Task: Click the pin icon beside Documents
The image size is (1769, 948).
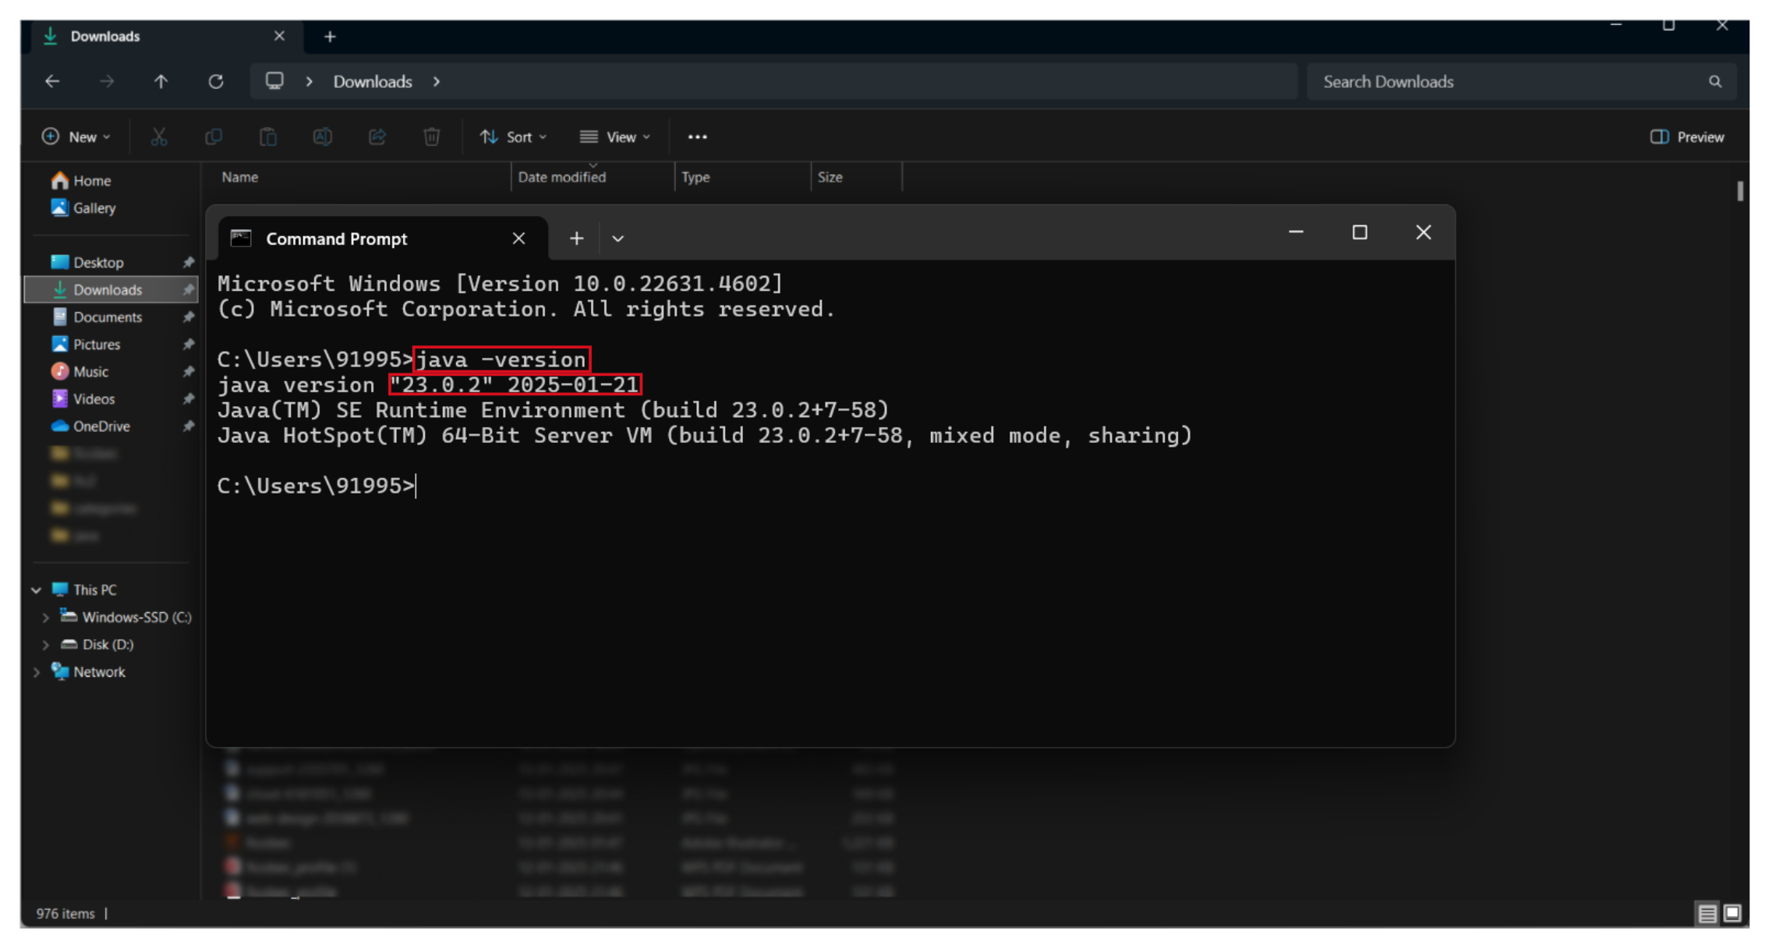Action: pyautogui.click(x=188, y=317)
